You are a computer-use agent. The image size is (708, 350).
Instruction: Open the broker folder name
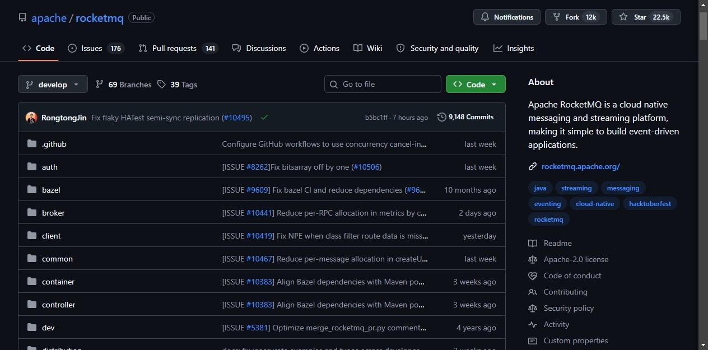(x=53, y=213)
